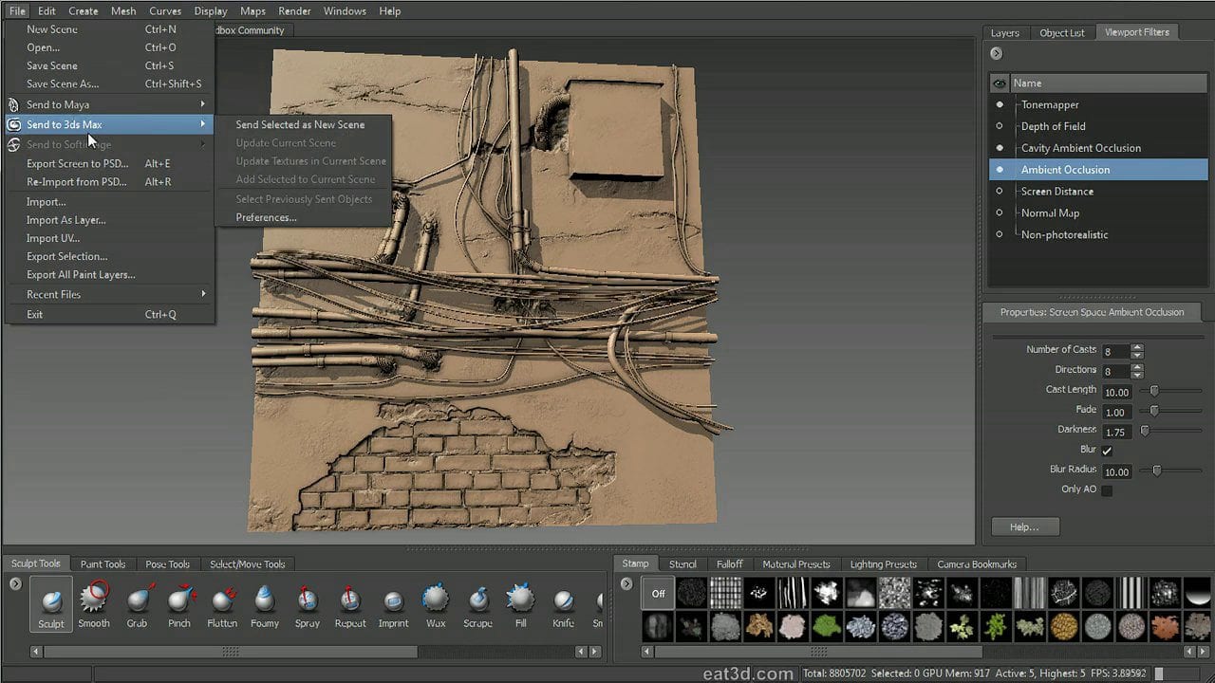This screenshot has width=1215, height=683.
Task: Enable the Screen Distance viewport filter
Action: [x=1000, y=191]
